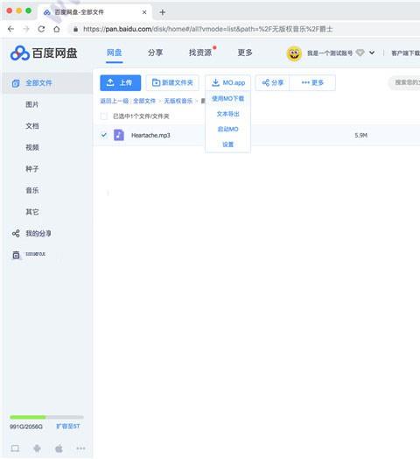Click the Android client icon at bottom

(37, 448)
